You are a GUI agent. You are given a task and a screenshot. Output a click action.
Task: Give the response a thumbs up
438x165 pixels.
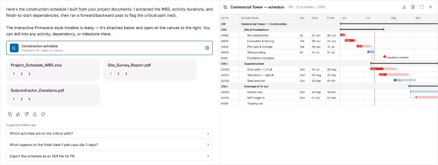[18, 114]
